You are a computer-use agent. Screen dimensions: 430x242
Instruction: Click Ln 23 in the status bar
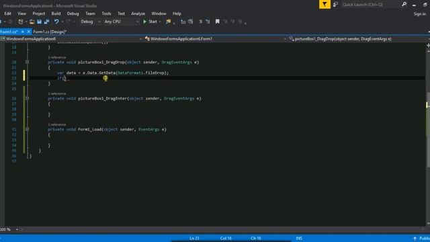point(194,239)
